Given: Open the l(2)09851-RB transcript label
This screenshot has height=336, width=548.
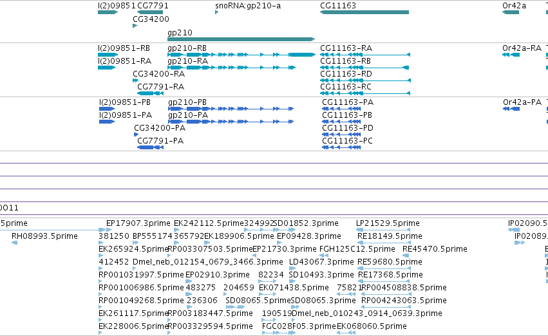Looking at the screenshot, I should 124,48.
